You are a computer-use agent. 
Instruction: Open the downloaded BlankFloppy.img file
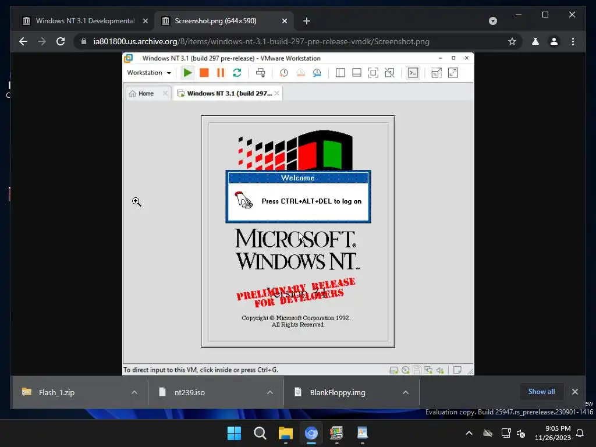coord(337,392)
